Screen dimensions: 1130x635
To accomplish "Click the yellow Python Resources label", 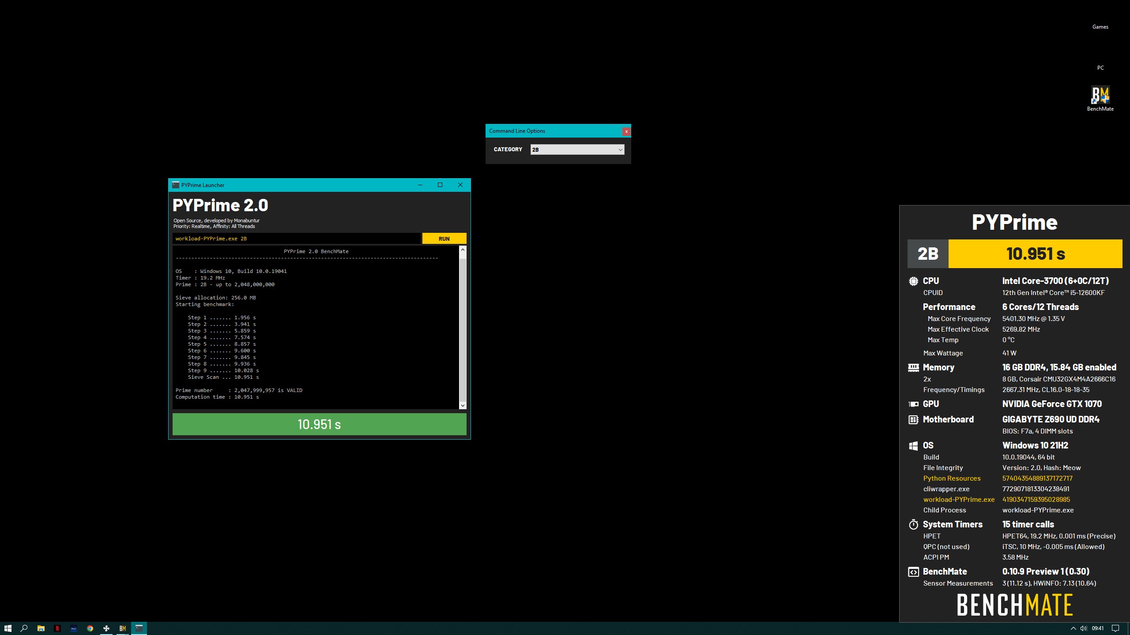I will coord(952,478).
